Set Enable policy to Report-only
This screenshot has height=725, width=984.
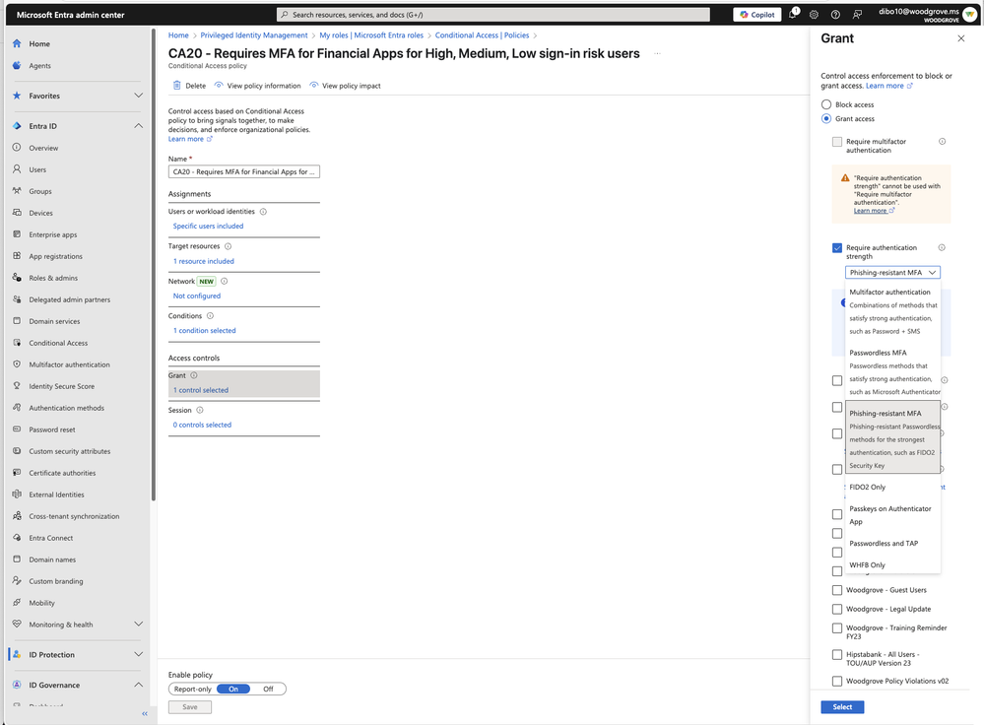coord(193,690)
